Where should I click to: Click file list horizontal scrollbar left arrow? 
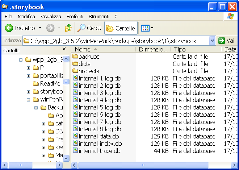coord(74,165)
